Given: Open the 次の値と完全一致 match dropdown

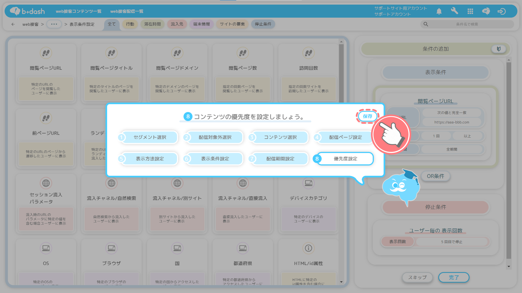Looking at the screenshot, I should click(452, 112).
